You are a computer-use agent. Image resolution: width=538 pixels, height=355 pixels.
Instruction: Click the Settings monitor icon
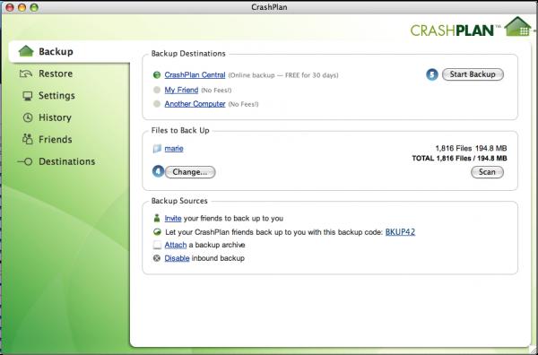click(x=28, y=96)
